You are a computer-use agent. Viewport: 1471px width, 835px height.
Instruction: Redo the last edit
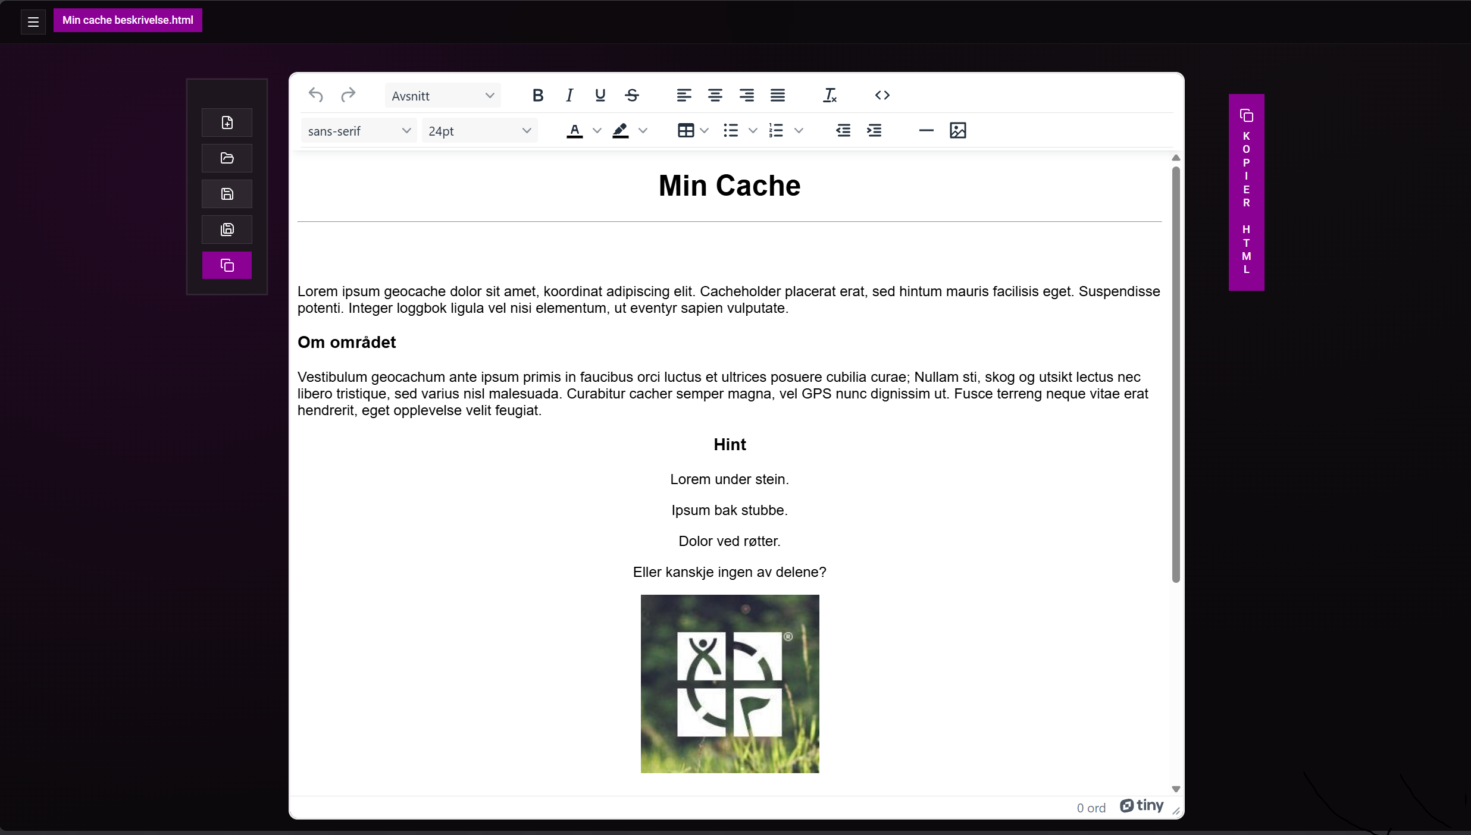[348, 95]
